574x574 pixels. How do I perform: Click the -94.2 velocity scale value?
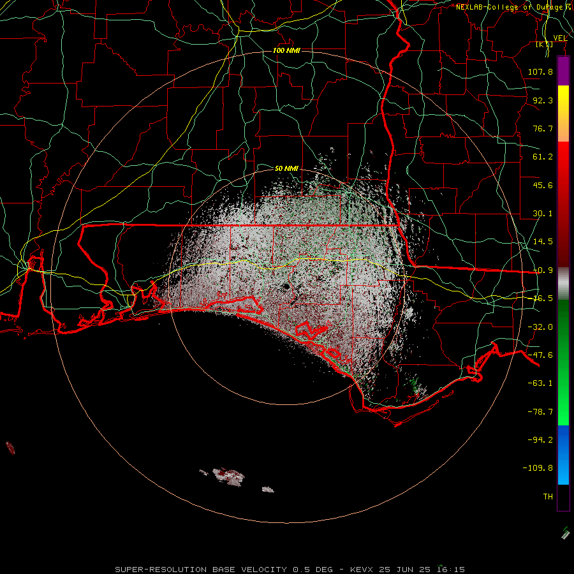(x=540, y=439)
